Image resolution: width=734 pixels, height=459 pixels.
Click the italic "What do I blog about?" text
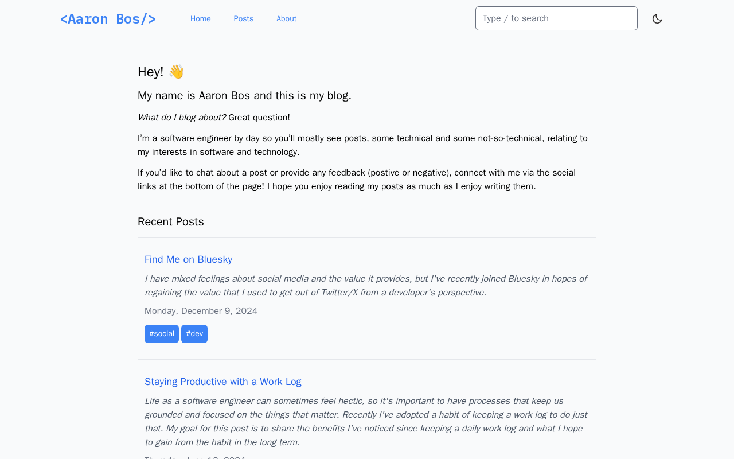(182, 118)
